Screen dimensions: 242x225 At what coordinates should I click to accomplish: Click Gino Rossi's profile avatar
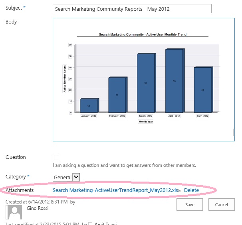[14, 212]
